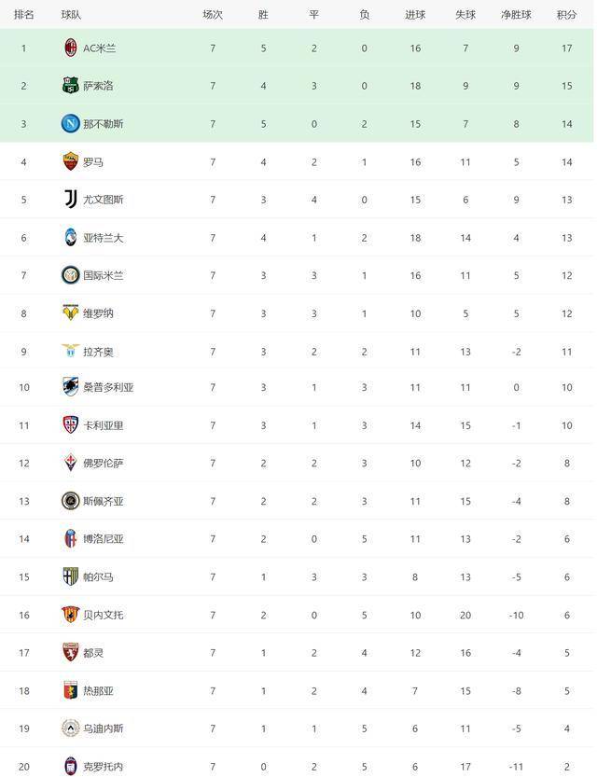The height and width of the screenshot is (777, 597).
Task: Click the 净胜球 column header
Action: (516, 15)
